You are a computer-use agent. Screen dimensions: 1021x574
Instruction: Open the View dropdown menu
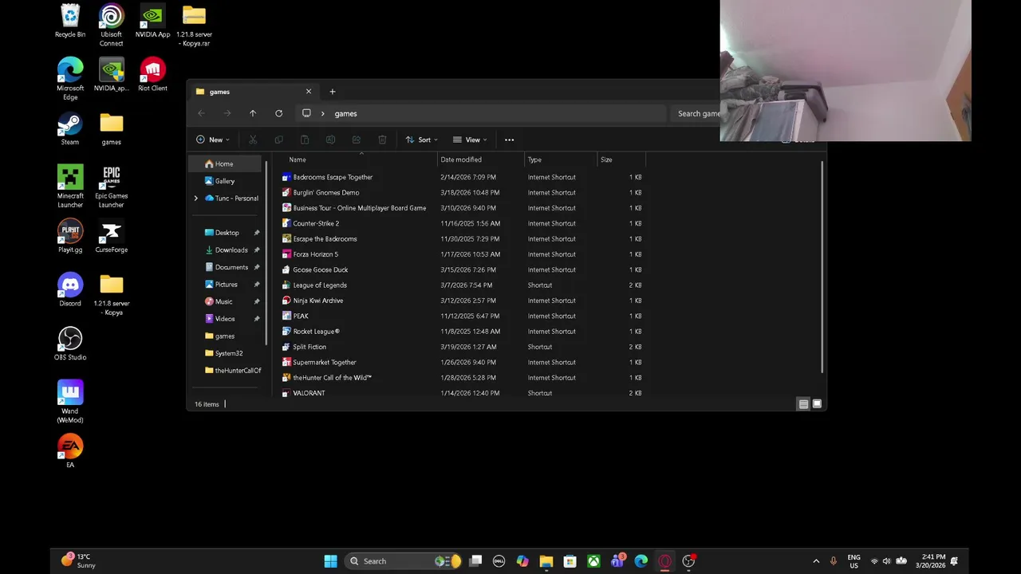tap(470, 140)
